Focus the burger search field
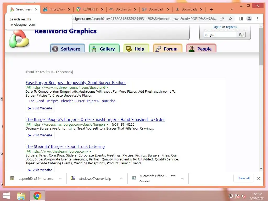 pyautogui.click(x=220, y=35)
